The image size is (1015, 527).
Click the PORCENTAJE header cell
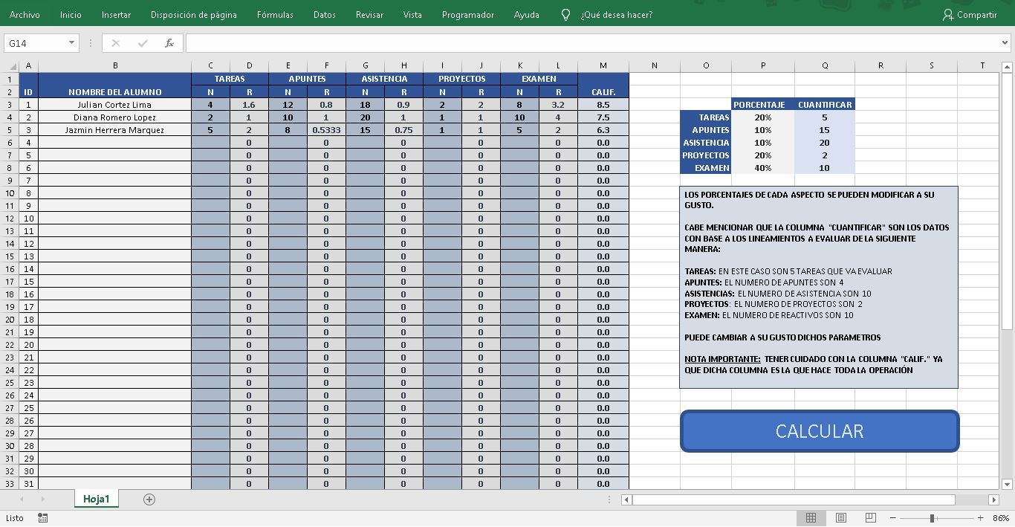pyautogui.click(x=763, y=105)
